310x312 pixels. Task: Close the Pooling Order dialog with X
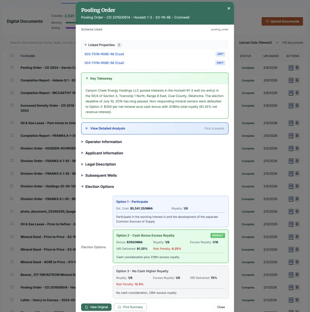(228, 8)
